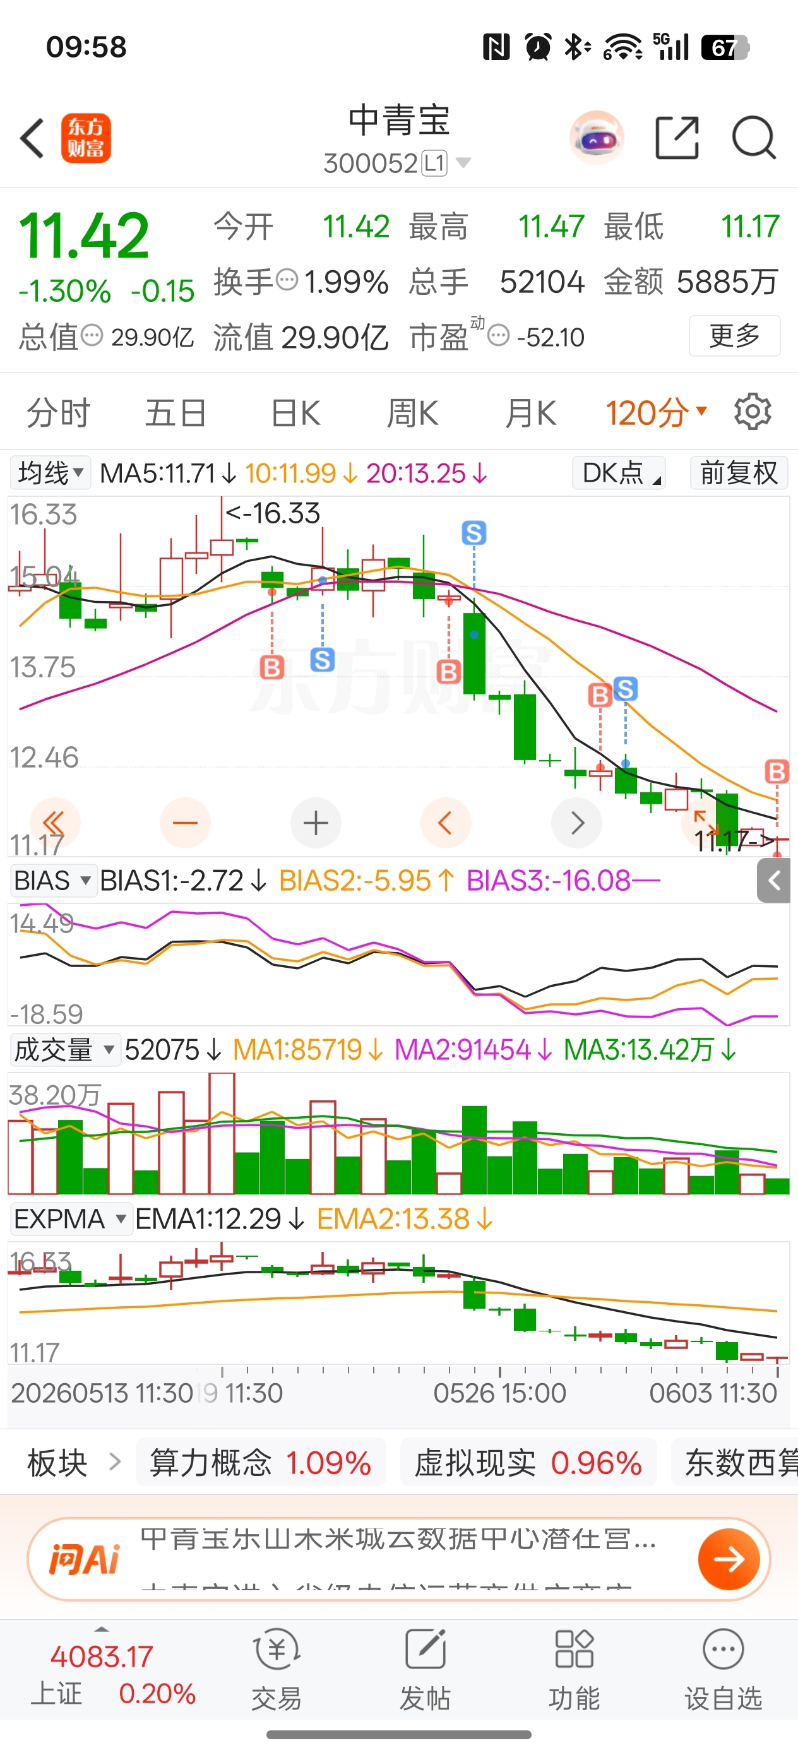Viewport: 798px width, 1755px height.
Task: Tap the 金额 5885万 value
Action: (x=691, y=282)
